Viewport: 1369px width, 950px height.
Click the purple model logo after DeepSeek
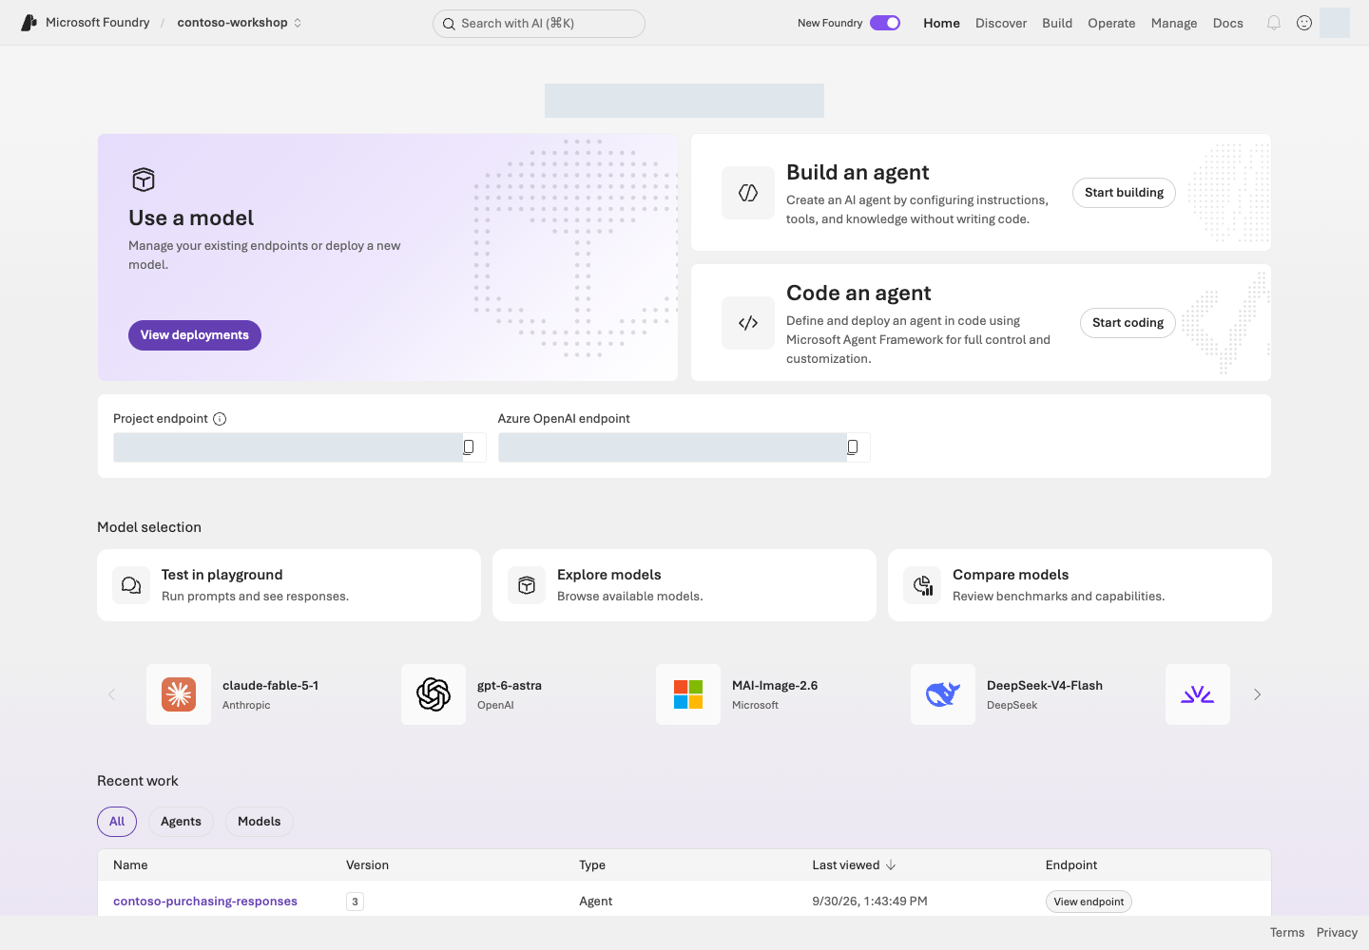pos(1198,694)
